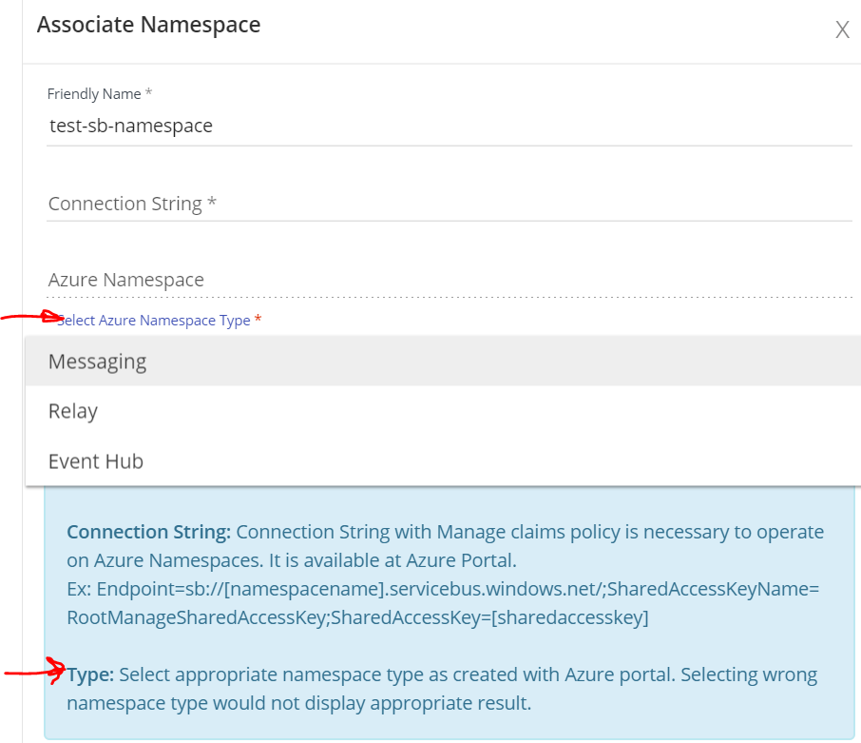Pick Event Hub from the dropdown options
861x743 pixels.
pyautogui.click(x=95, y=460)
